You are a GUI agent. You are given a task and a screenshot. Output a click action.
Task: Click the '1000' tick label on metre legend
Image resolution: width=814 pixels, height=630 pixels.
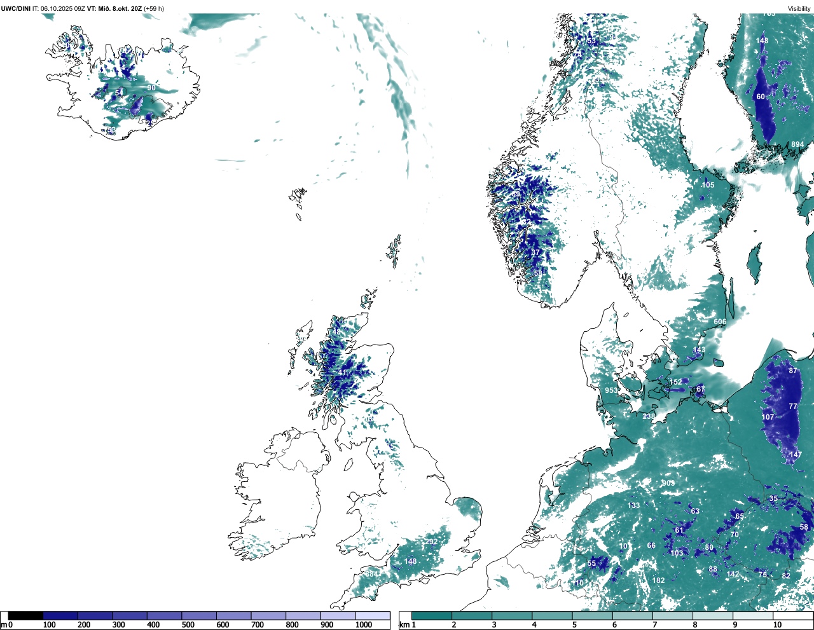tap(364, 625)
